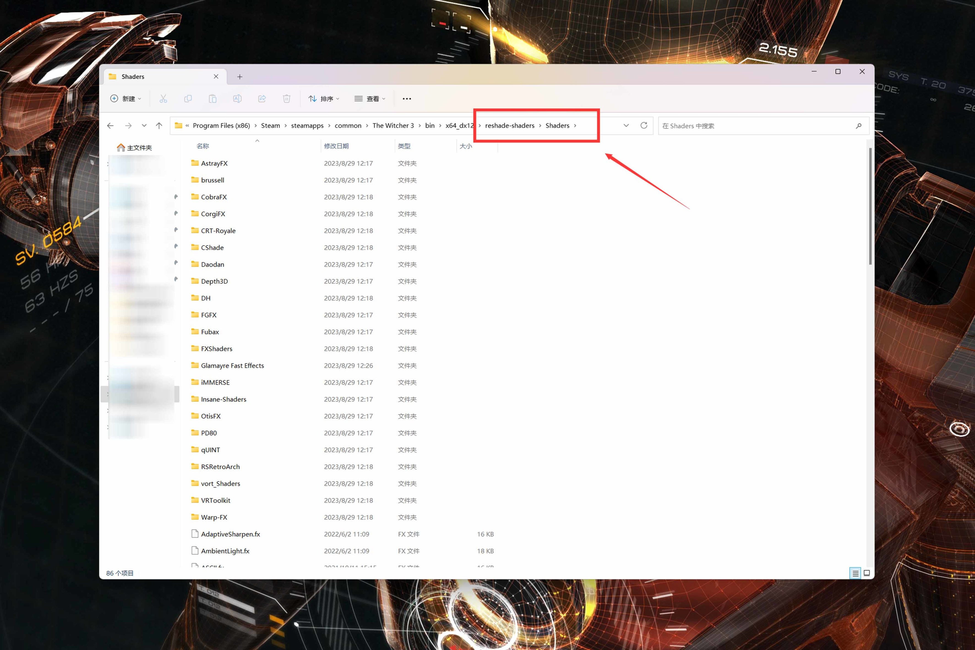The height and width of the screenshot is (650, 975).
Task: Switch to large thumbnails view icon
Action: point(866,573)
